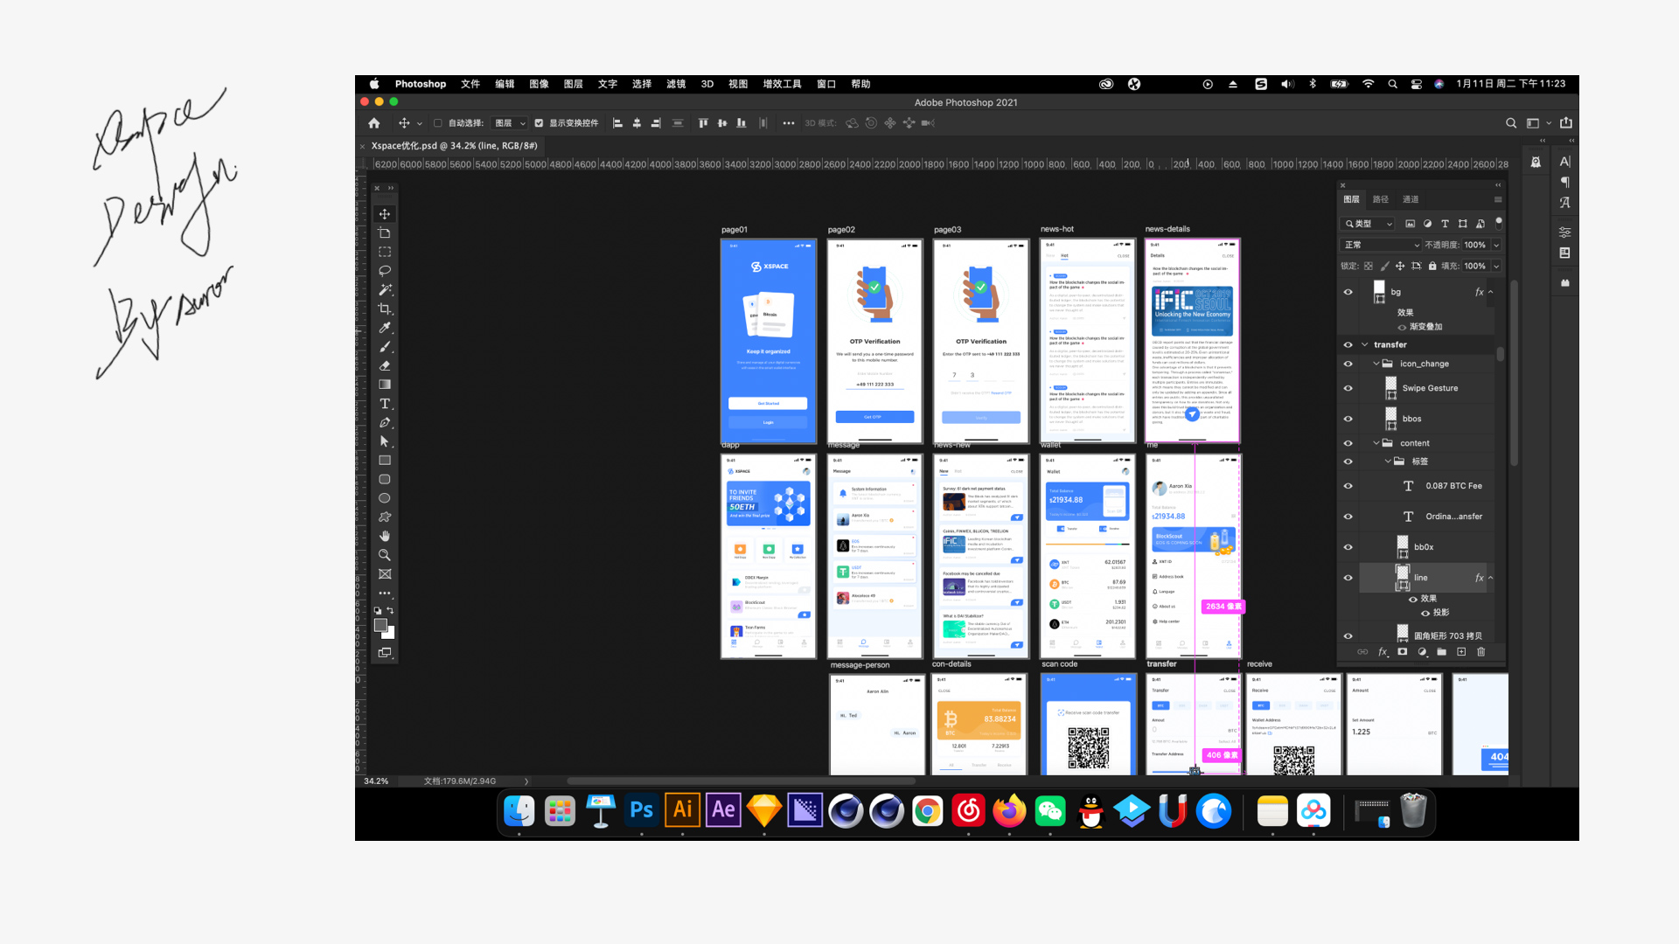Open the 窗口 menu
This screenshot has width=1679, height=944.
(826, 84)
